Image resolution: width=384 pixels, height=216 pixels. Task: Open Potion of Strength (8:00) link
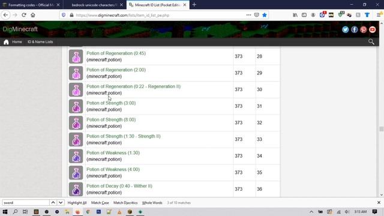111,119
